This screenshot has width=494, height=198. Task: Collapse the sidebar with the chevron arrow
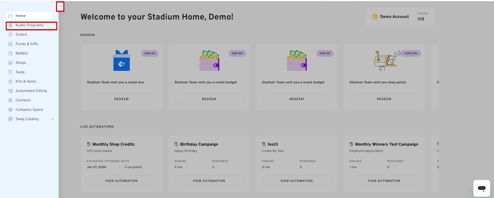click(61, 6)
